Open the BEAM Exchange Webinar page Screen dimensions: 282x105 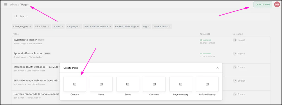36,80
